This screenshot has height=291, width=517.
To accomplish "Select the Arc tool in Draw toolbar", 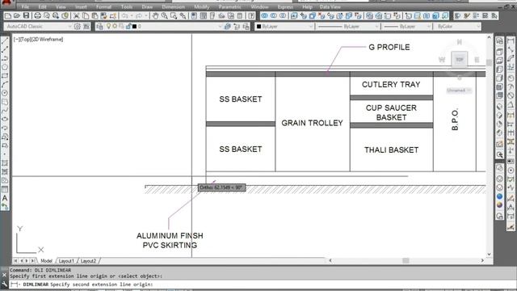I will point(5,84).
